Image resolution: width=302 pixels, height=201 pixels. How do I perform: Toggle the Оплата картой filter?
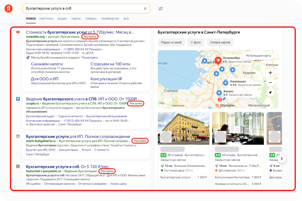tap(220, 42)
